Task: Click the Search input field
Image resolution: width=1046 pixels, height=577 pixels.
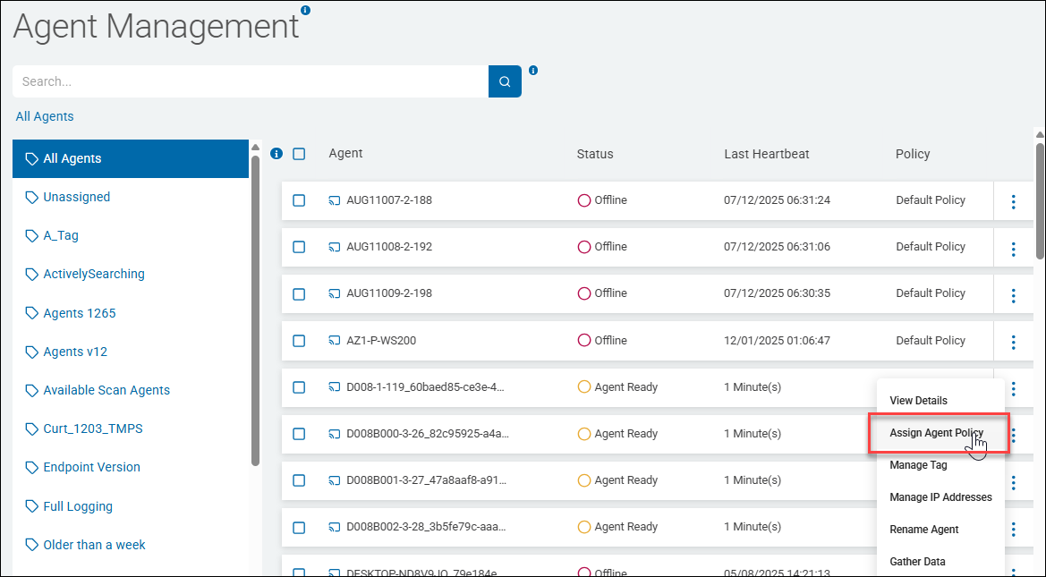Action: click(251, 81)
